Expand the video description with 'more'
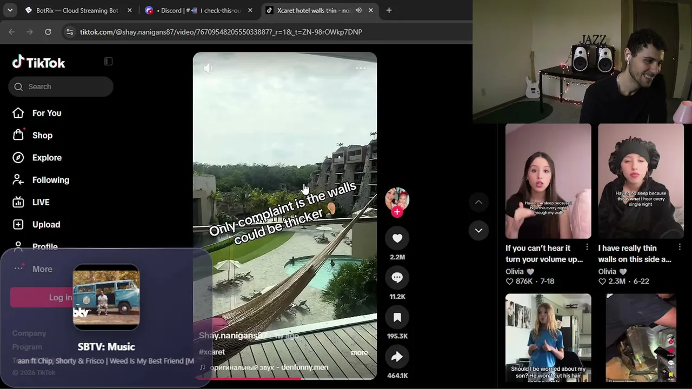This screenshot has height=389, width=692. point(359,353)
